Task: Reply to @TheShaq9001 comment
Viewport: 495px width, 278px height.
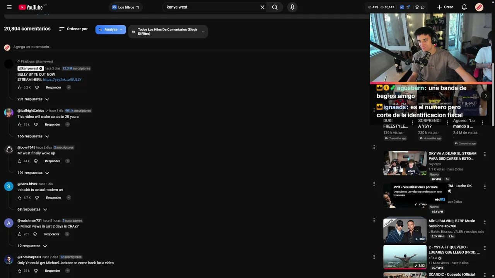Action: (x=52, y=271)
